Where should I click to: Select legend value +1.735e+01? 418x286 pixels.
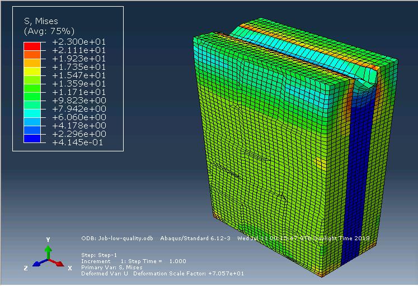coord(79,67)
